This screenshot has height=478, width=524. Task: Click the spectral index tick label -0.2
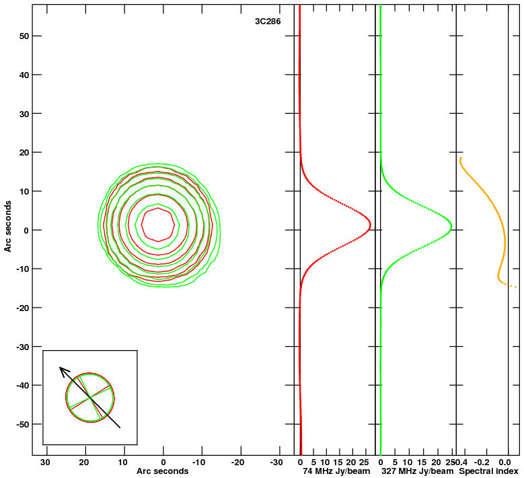482,463
